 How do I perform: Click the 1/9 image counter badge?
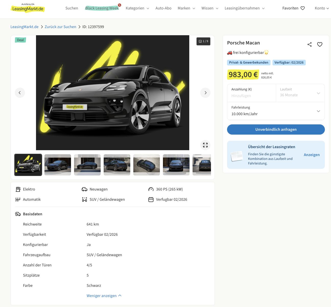pos(203,41)
